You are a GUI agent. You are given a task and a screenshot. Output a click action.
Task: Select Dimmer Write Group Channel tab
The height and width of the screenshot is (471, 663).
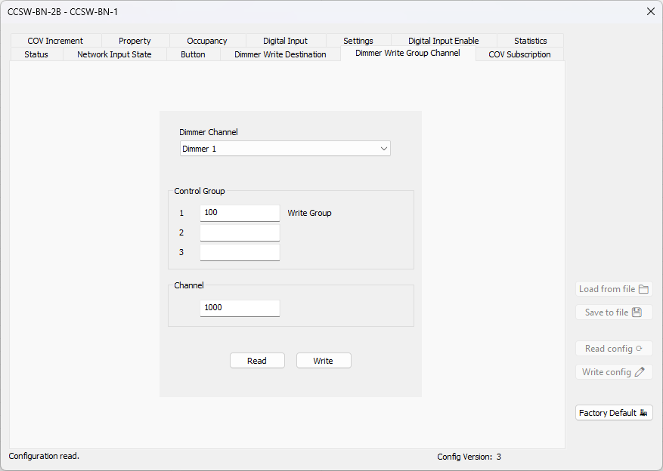408,53
